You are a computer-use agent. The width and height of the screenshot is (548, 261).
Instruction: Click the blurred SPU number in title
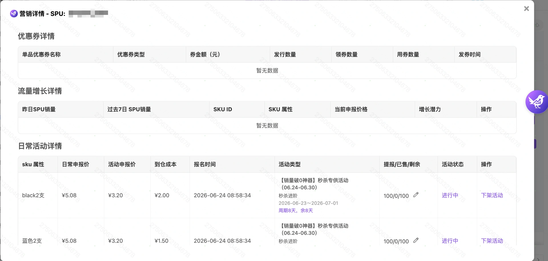[x=88, y=13]
